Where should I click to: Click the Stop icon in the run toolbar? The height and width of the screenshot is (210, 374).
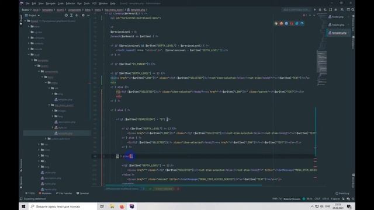click(x=335, y=10)
